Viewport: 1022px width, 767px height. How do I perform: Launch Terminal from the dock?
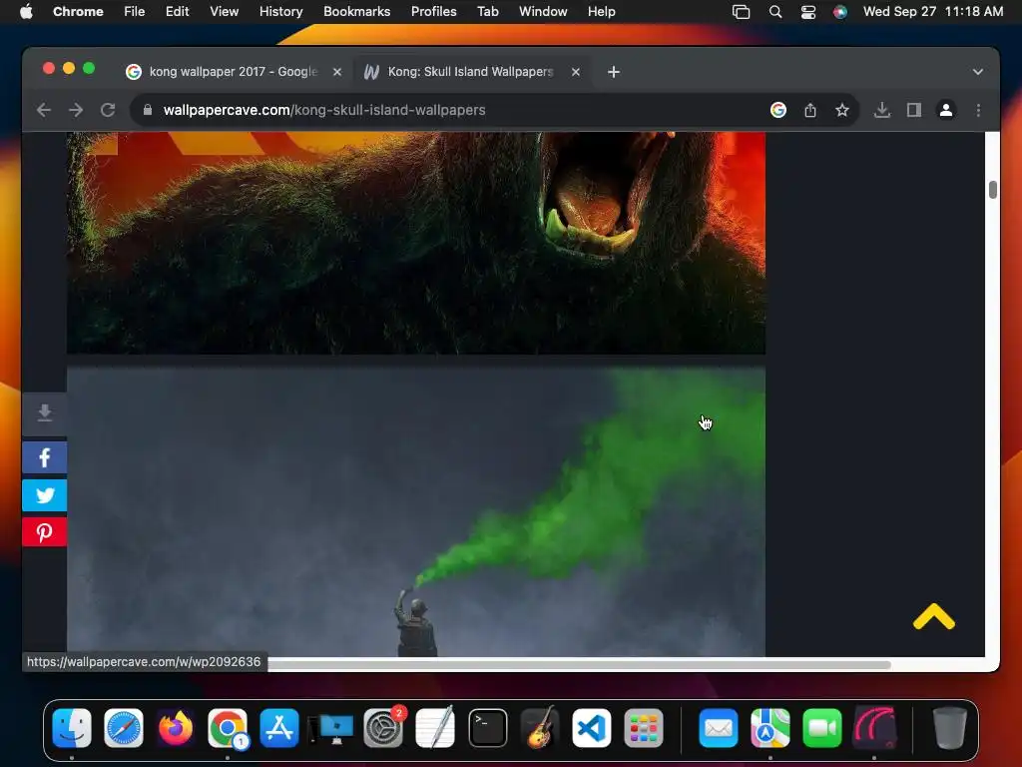tap(487, 727)
